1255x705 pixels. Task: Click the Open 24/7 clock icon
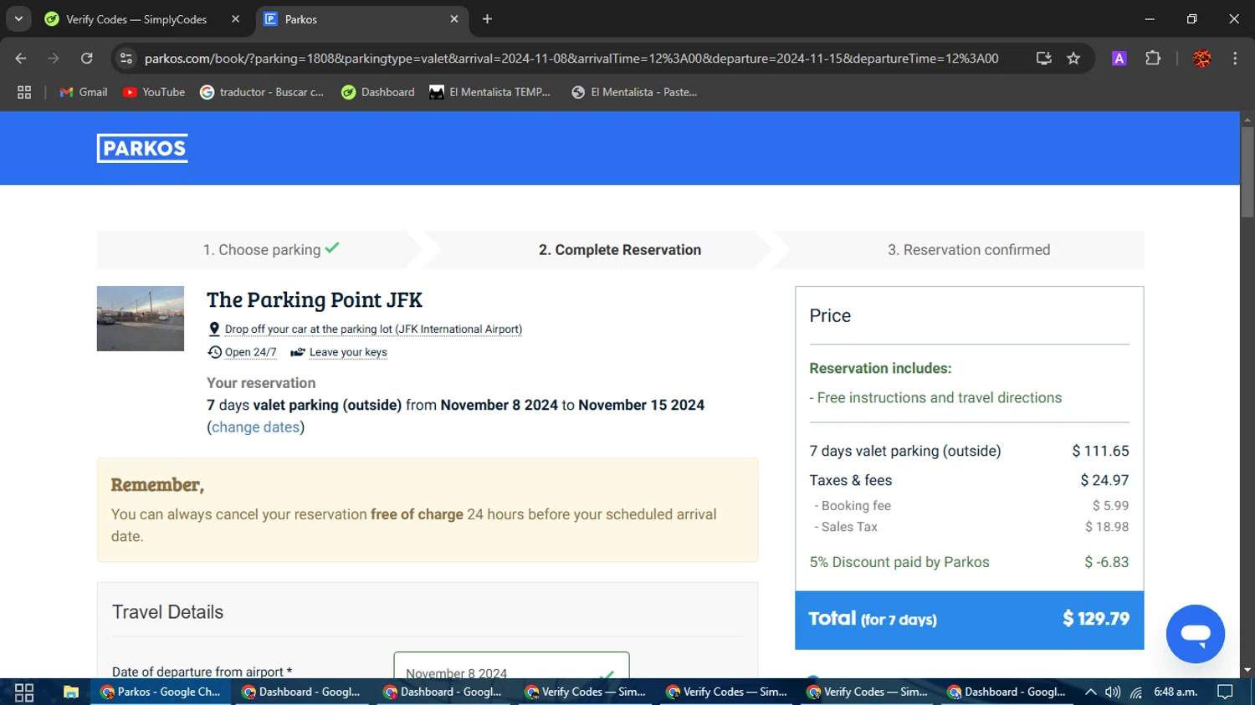point(215,352)
